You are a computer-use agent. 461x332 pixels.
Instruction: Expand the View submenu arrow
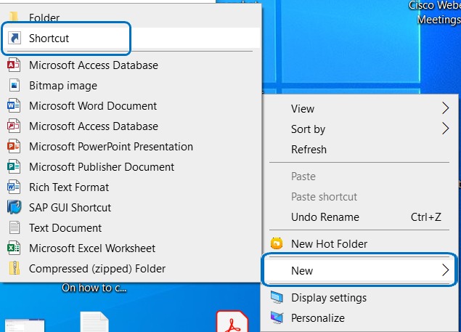[x=445, y=109]
